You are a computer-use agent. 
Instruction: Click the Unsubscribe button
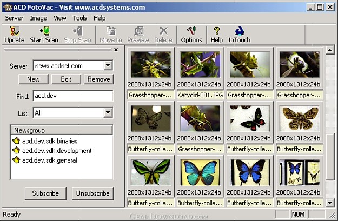pyautogui.click(x=92, y=193)
